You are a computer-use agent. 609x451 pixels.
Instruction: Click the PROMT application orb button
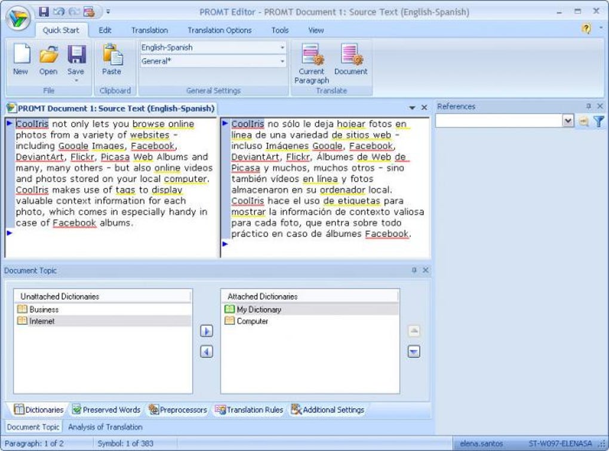click(x=19, y=18)
